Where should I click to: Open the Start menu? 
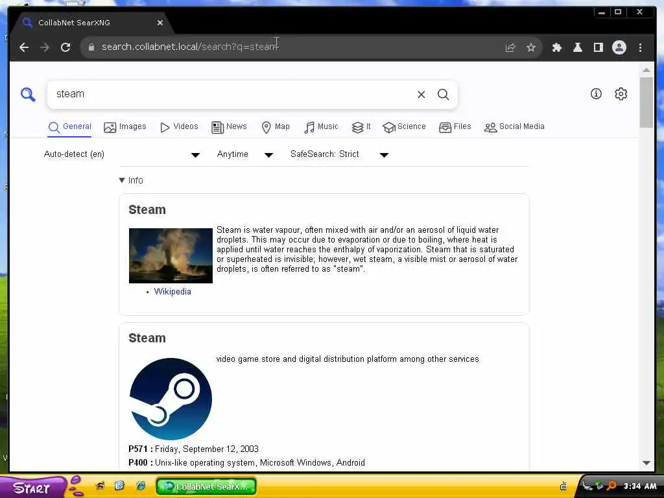pos(32,488)
